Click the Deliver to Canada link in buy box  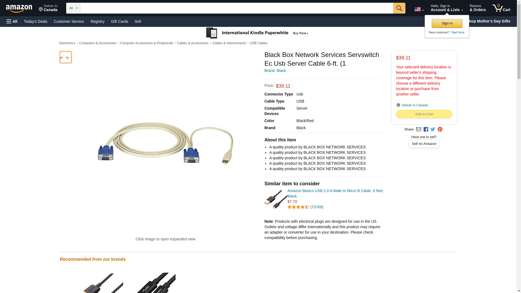414,105
